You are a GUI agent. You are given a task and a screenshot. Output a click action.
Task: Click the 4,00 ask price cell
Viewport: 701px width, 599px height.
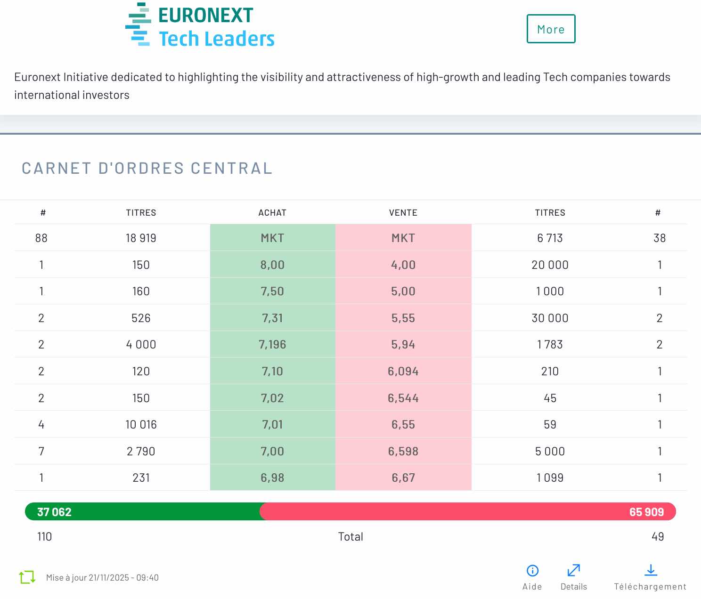click(403, 265)
